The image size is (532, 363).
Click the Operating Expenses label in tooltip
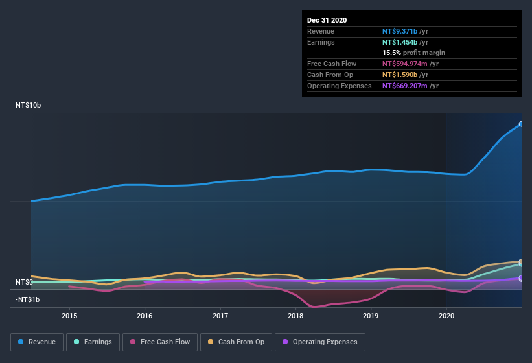pyautogui.click(x=340, y=86)
